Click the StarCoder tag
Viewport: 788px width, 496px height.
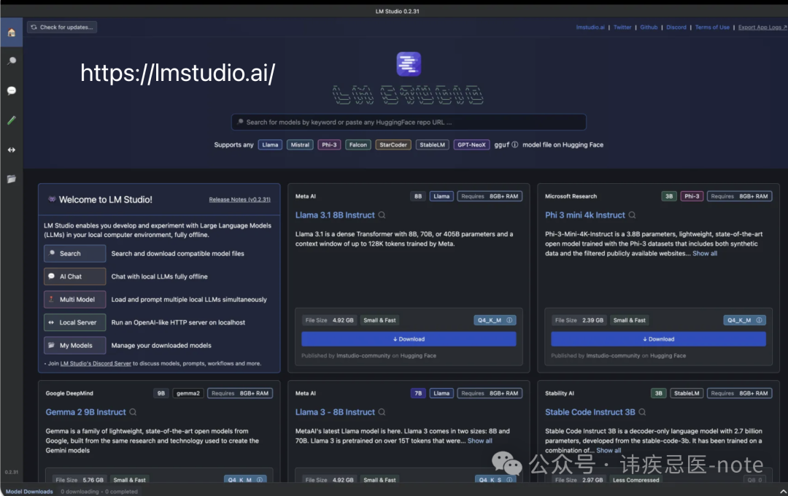393,144
